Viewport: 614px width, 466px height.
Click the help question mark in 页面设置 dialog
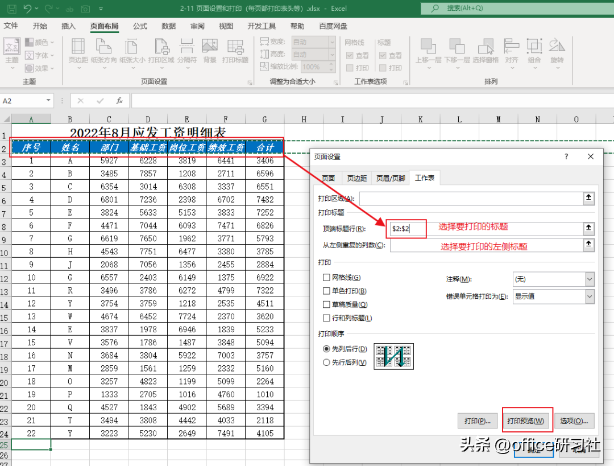click(x=566, y=157)
